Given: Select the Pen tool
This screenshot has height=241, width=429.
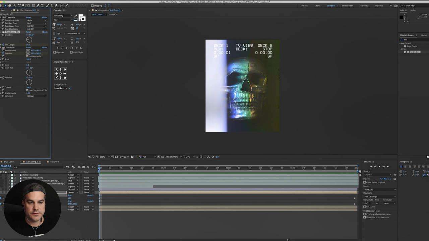Looking at the screenshot, I should pos(38,5).
